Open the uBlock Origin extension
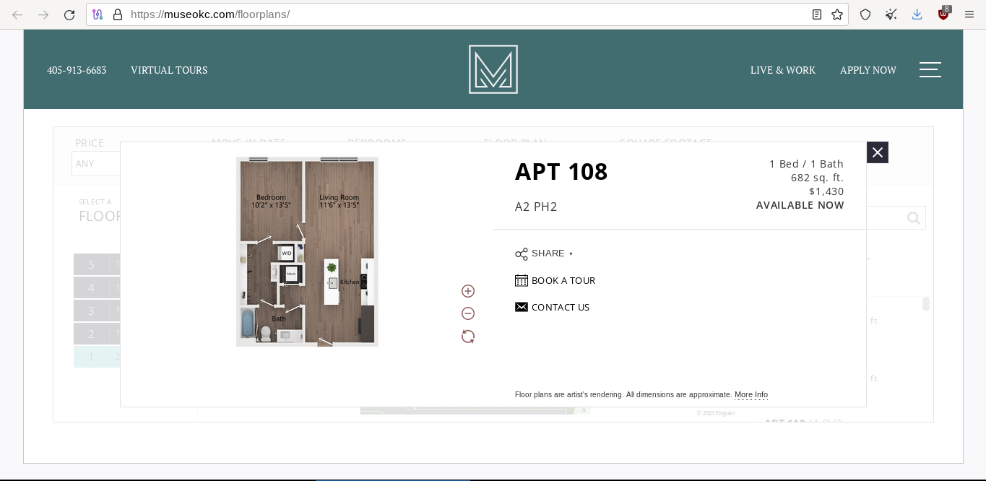Viewport: 986px width, 481px height. pos(943,14)
